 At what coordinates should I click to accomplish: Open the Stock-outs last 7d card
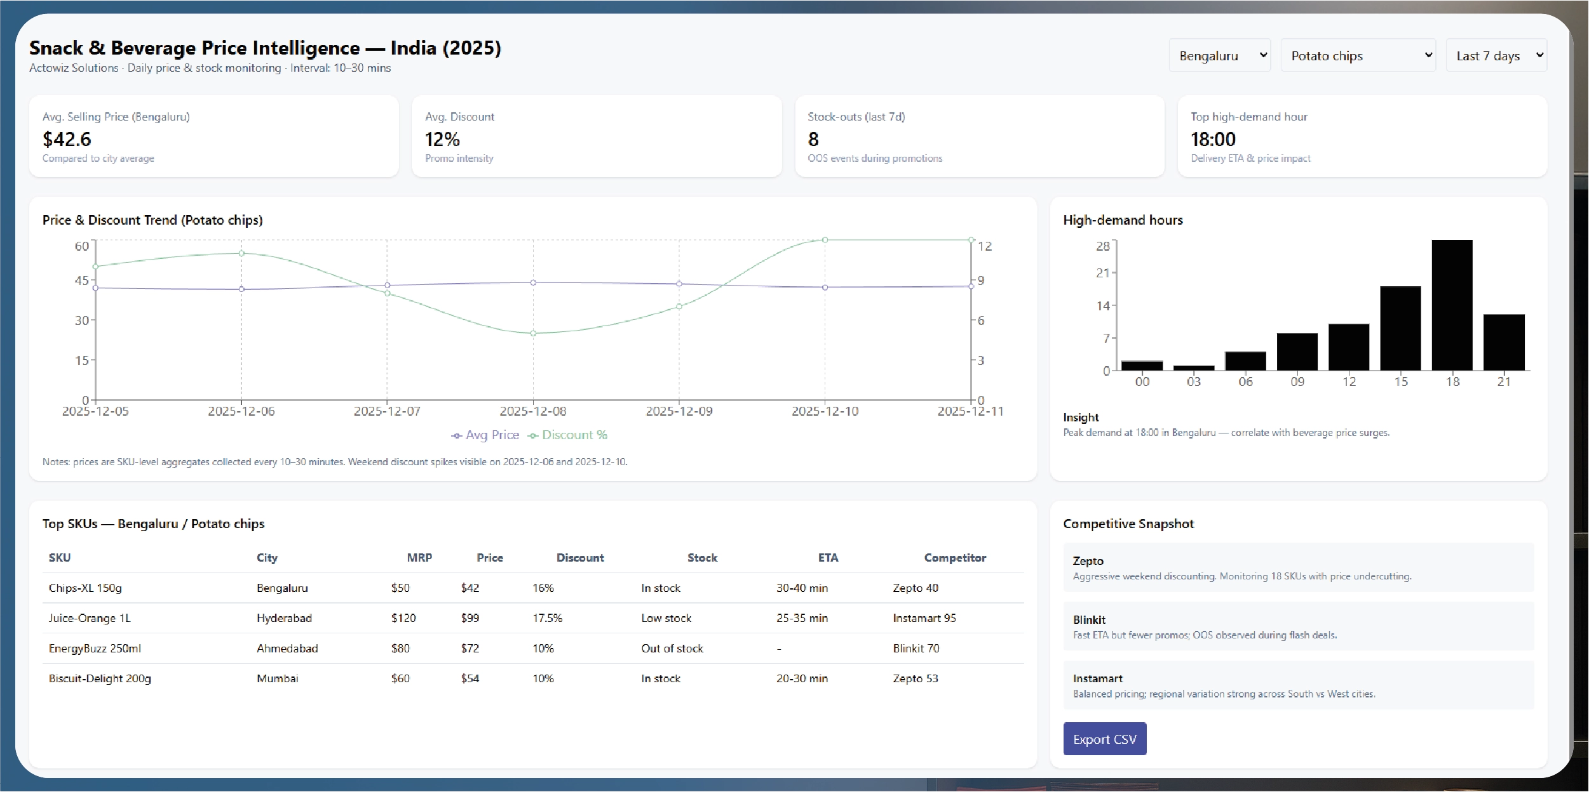tap(979, 136)
